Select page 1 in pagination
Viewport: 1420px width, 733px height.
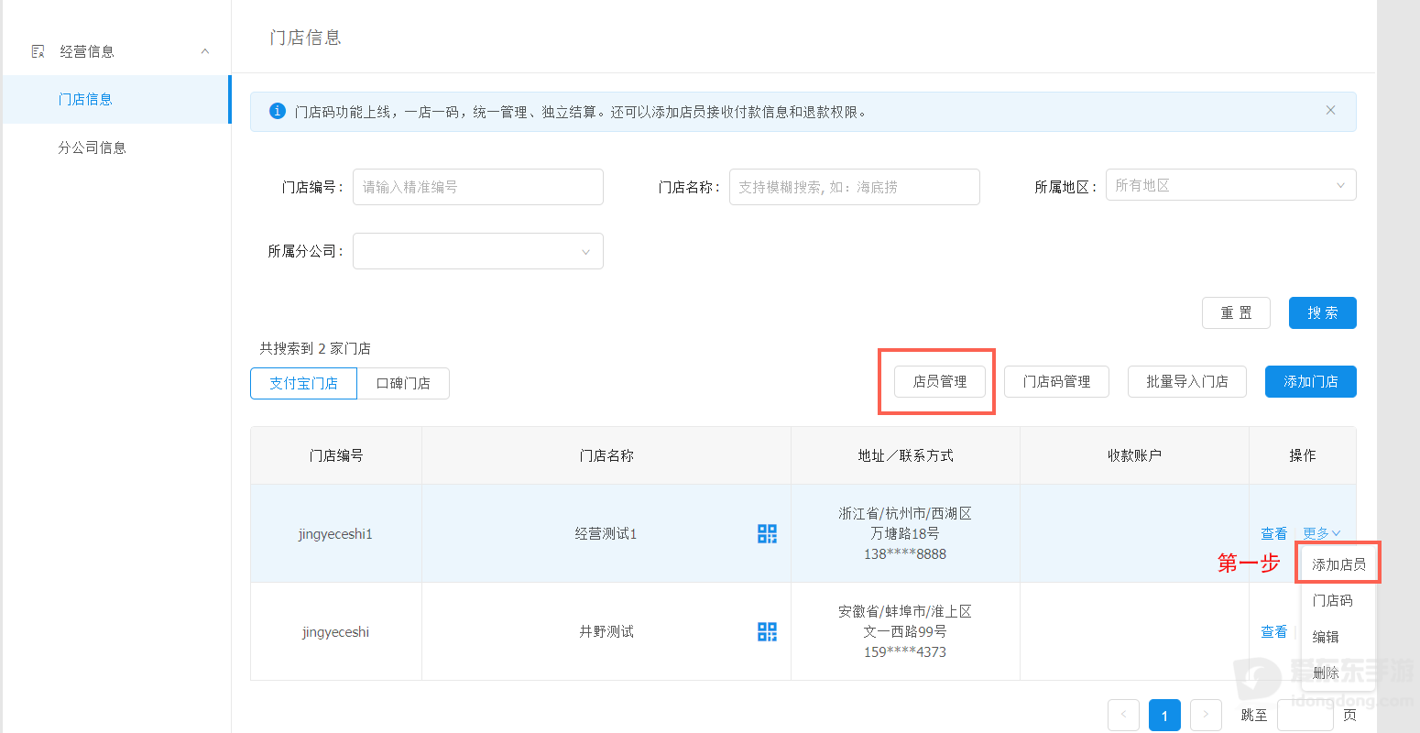click(x=1164, y=715)
